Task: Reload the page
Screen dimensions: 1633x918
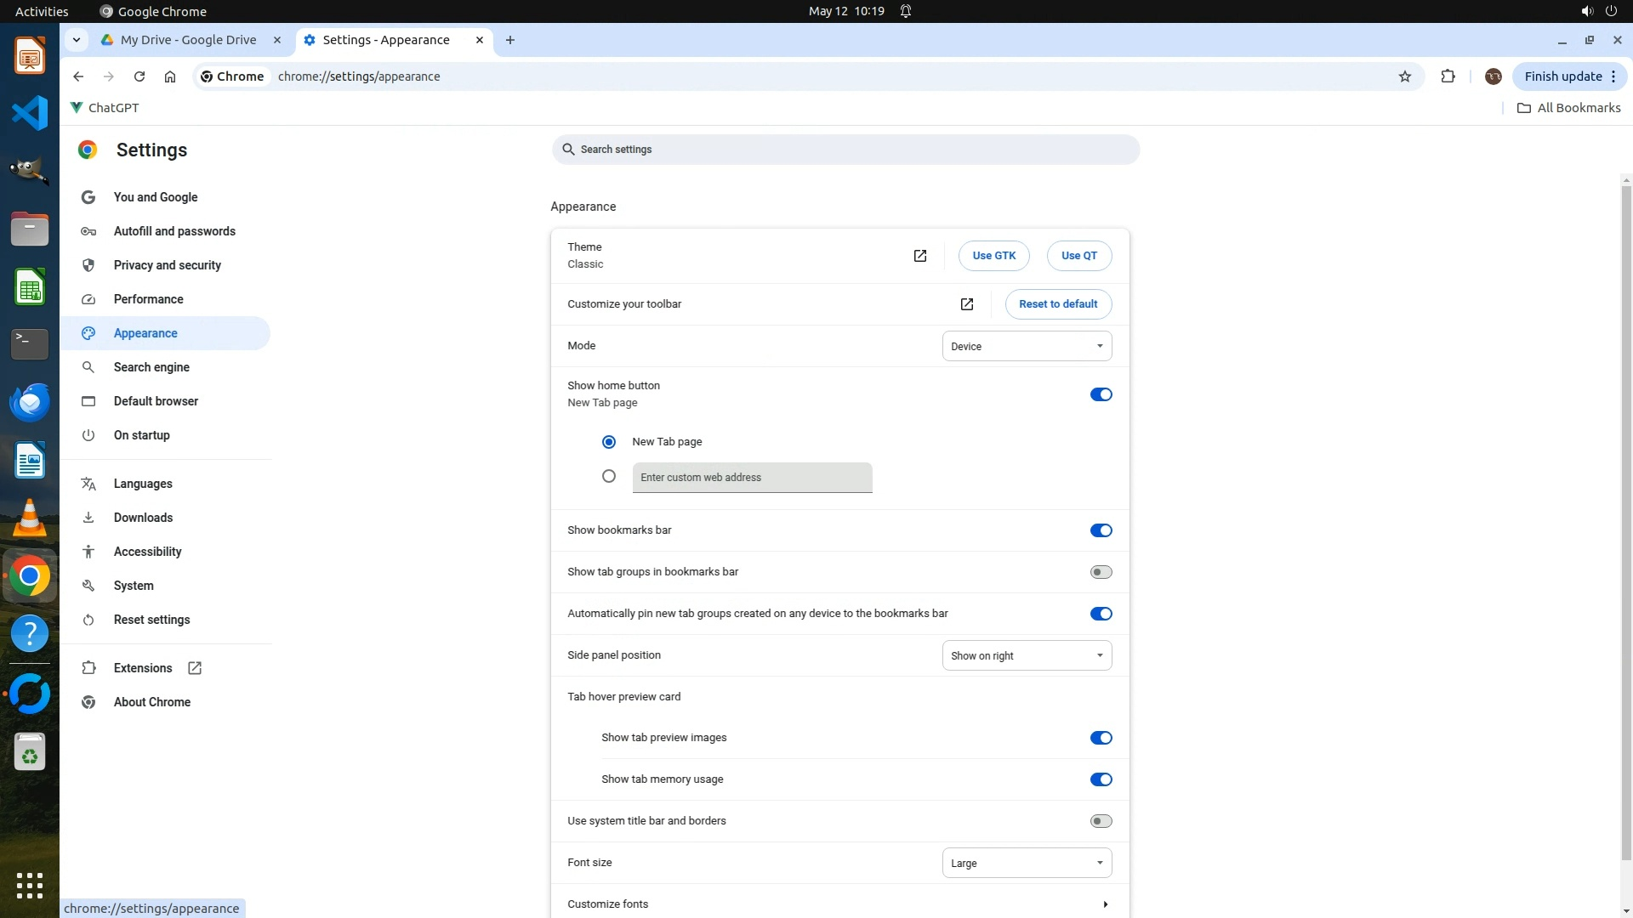Action: 139,76
